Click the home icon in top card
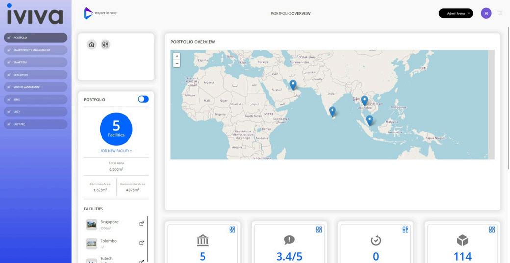Screen dimensions: 510x263 [91, 44]
